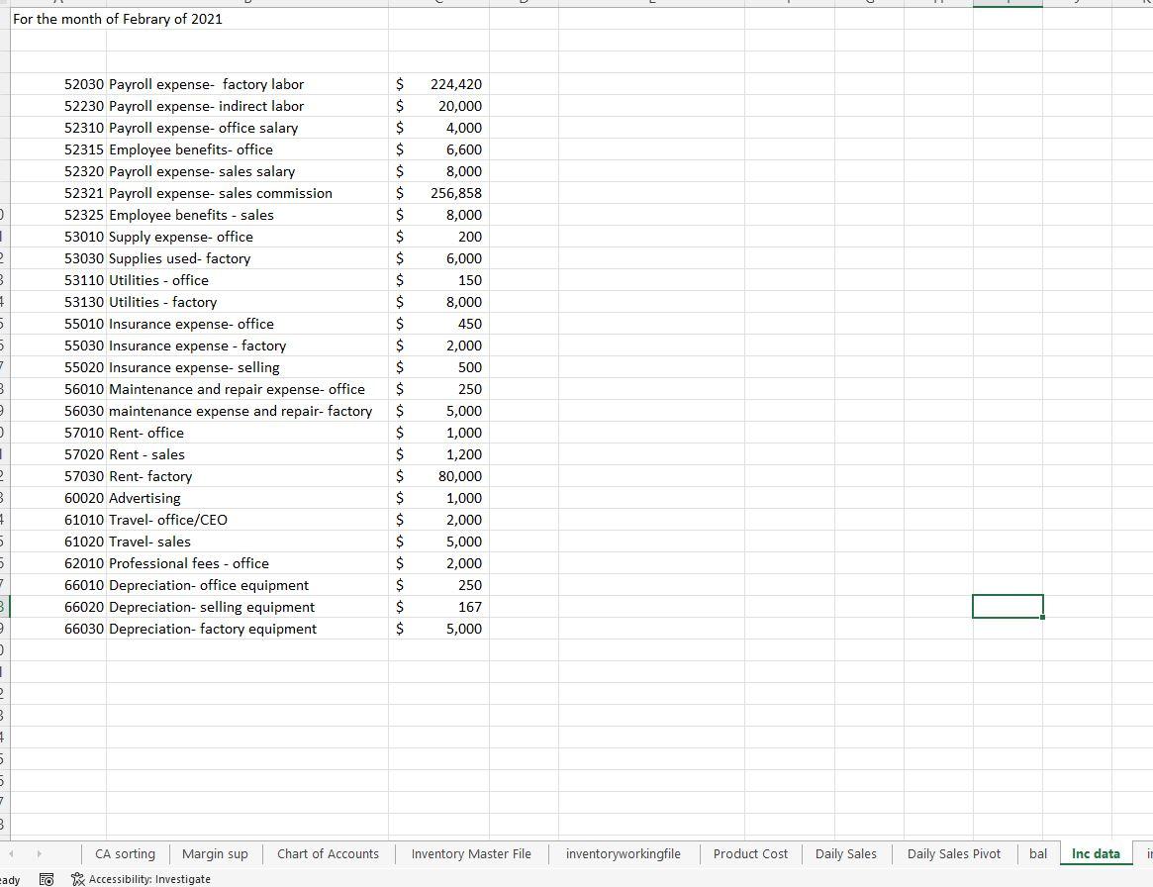Switch to the Chart of Accounts sheet

tap(327, 853)
